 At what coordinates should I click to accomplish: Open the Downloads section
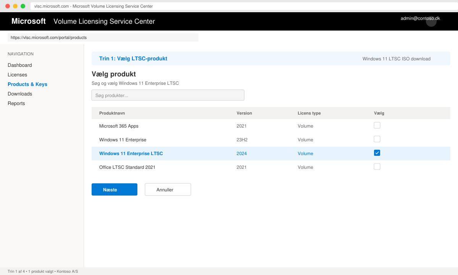[20, 94]
